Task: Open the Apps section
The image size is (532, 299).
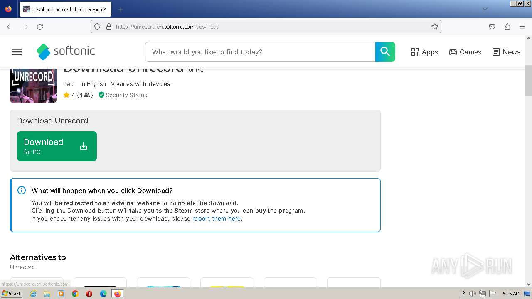Action: [425, 52]
